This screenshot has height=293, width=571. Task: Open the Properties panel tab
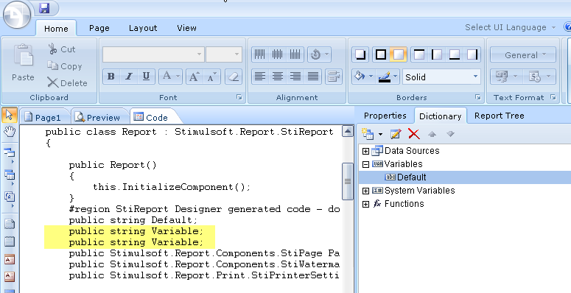pyautogui.click(x=385, y=116)
